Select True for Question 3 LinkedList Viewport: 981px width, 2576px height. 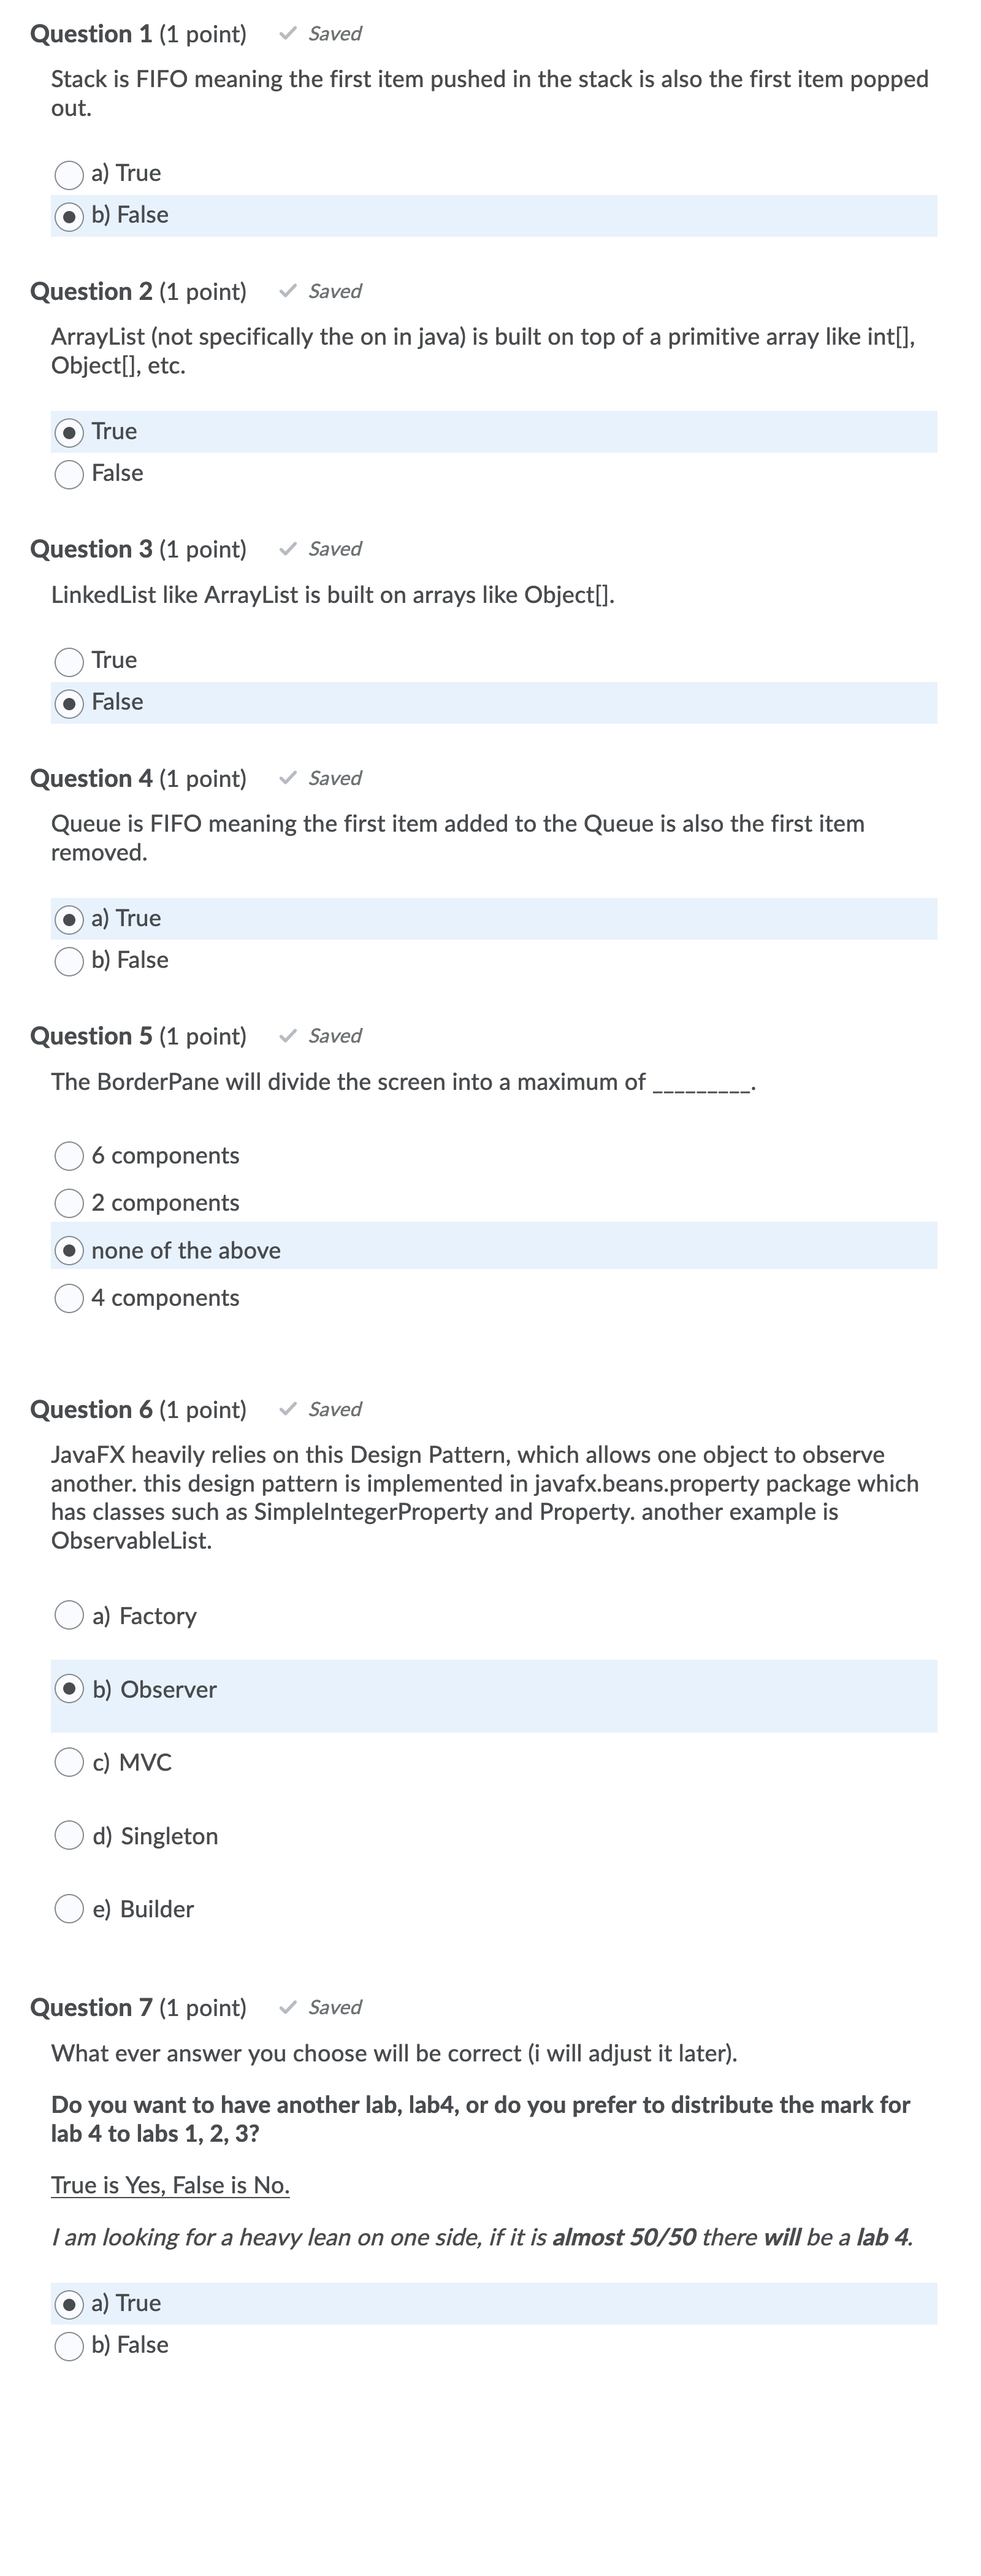[69, 661]
